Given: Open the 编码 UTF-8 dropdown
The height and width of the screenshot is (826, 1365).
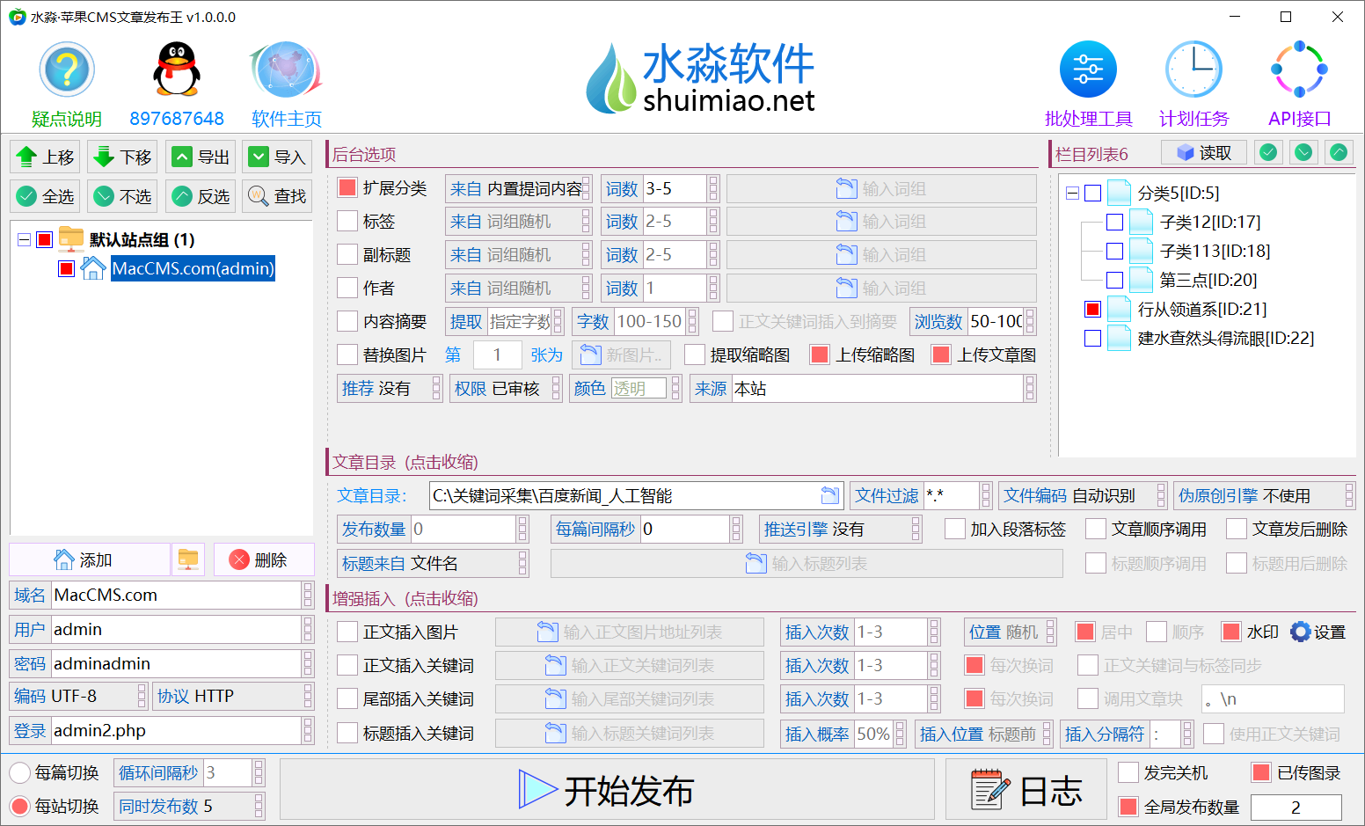Looking at the screenshot, I should tap(78, 696).
